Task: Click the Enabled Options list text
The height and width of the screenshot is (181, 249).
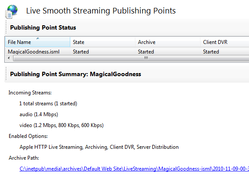Action: [99, 147]
